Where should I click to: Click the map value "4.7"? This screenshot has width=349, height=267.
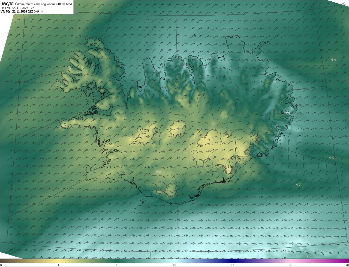[298, 185]
